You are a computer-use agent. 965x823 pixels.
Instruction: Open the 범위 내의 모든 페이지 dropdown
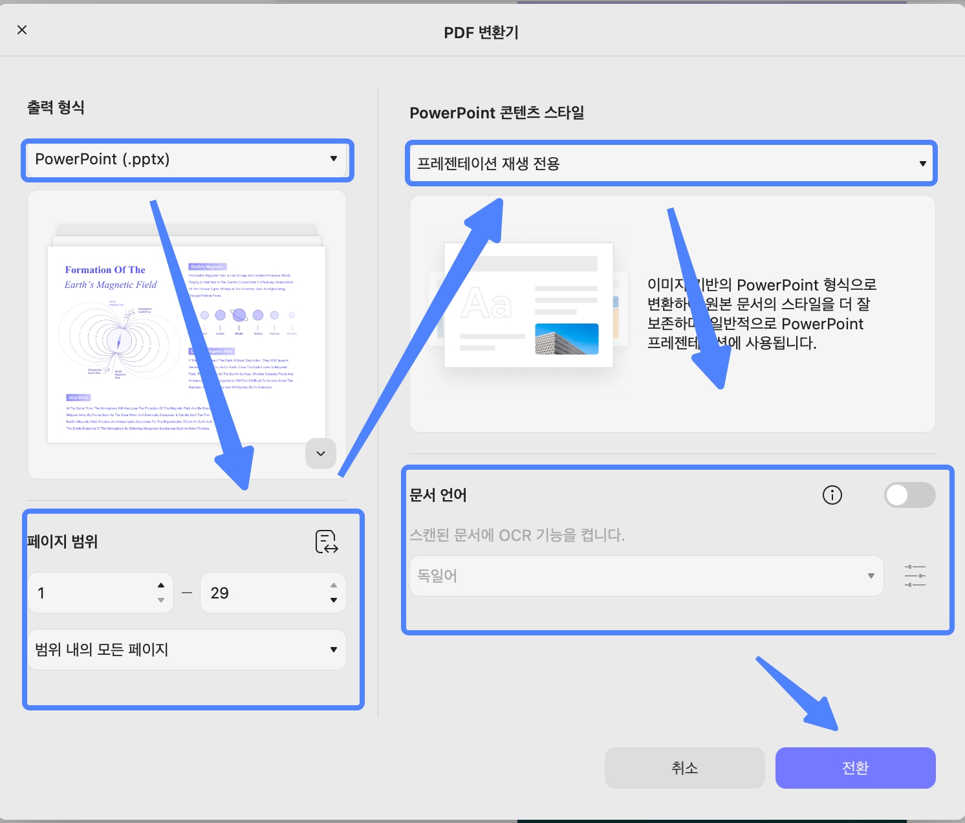click(x=187, y=650)
